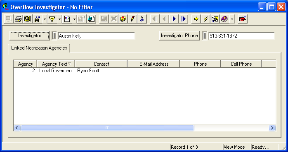
Task: Click the red exit form icon
Action: (x=243, y=19)
